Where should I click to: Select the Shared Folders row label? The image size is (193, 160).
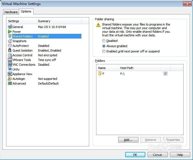(22, 36)
